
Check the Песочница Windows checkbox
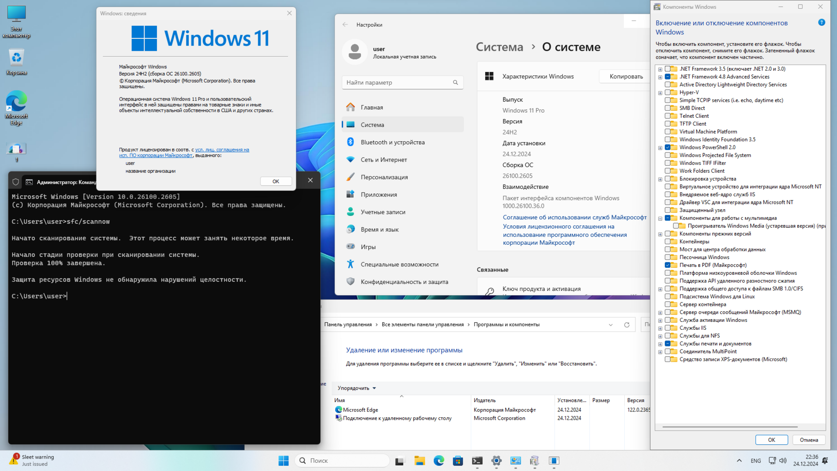[x=668, y=257]
